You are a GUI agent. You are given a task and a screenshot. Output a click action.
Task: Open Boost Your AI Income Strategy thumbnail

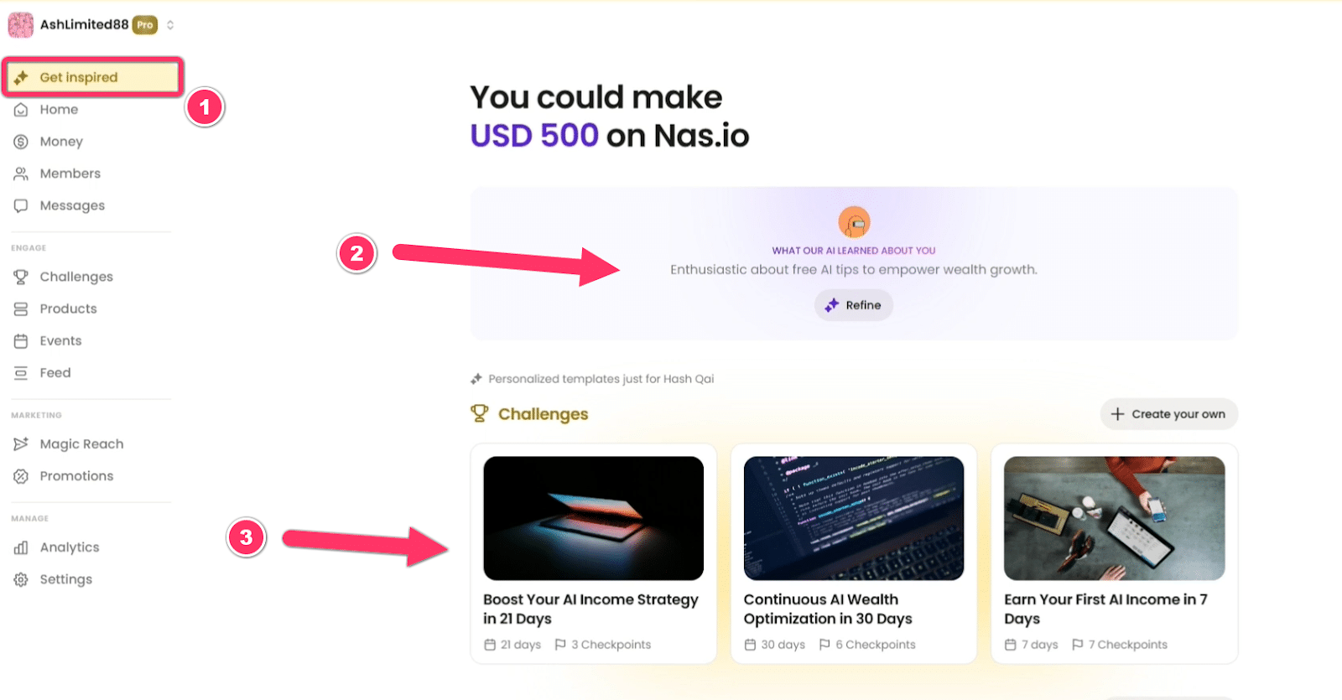pyautogui.click(x=593, y=518)
